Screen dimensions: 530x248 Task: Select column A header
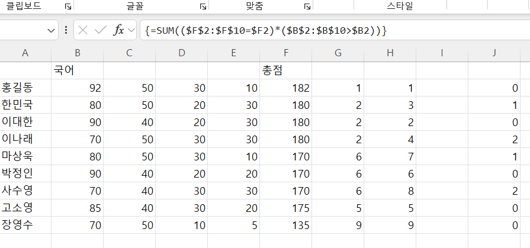tap(25, 53)
